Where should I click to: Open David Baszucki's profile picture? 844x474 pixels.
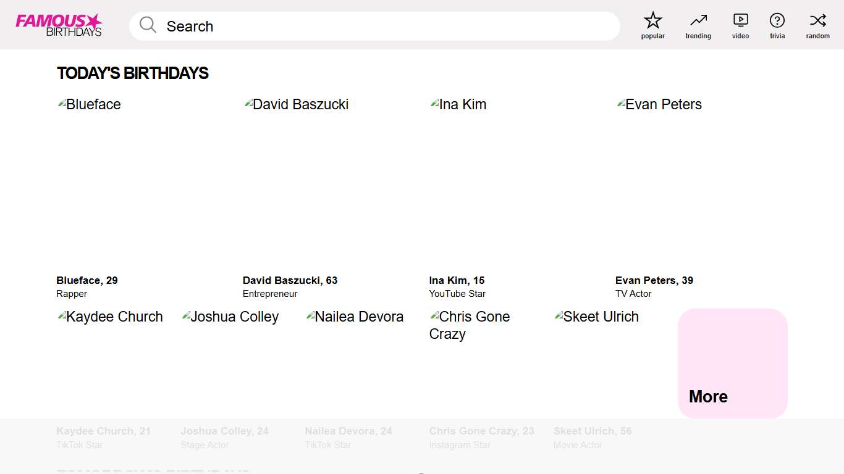point(297,104)
